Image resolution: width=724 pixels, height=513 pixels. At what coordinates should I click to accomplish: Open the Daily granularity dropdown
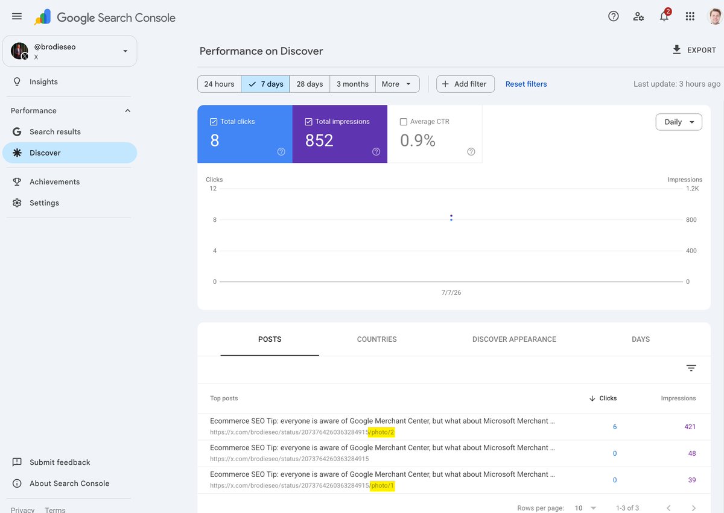point(679,122)
